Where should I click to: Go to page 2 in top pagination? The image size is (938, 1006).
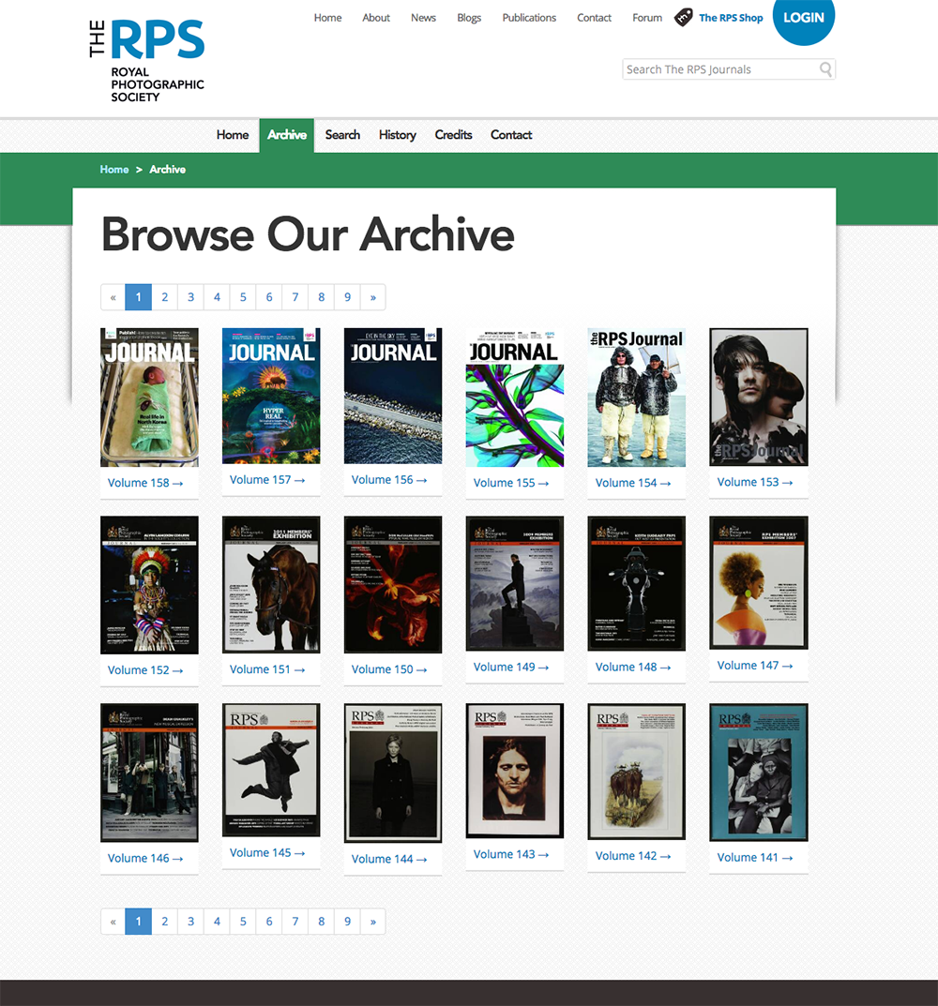[x=164, y=297]
